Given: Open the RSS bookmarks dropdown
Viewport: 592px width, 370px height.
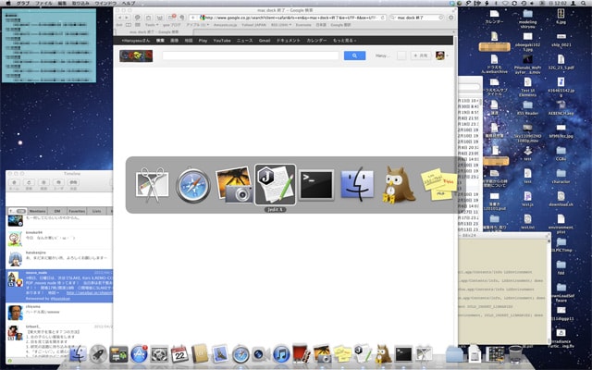Looking at the screenshot, I should pos(281,25).
